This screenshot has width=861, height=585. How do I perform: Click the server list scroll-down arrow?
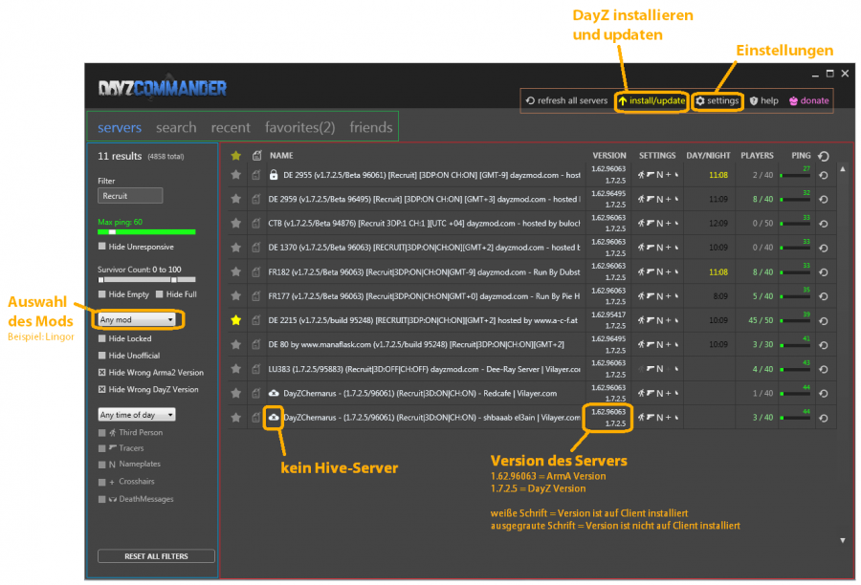842,540
